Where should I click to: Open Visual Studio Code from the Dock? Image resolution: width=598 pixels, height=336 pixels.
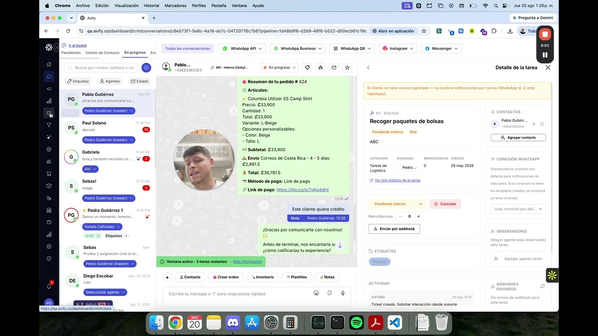(x=395, y=322)
